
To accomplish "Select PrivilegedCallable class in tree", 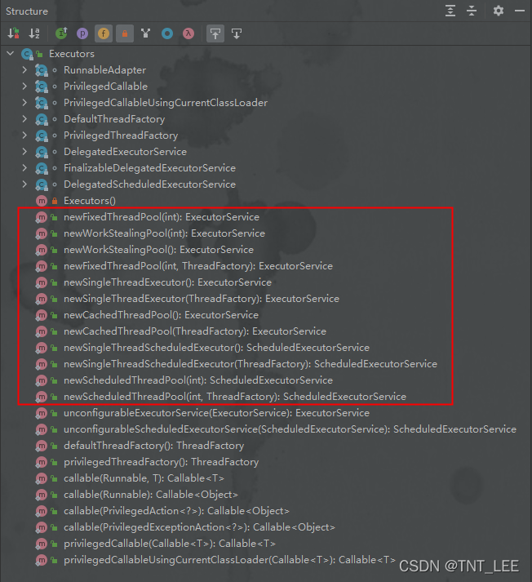I will coord(105,86).
